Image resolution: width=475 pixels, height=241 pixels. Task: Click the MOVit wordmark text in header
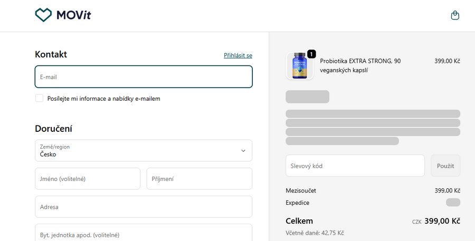[74, 16]
